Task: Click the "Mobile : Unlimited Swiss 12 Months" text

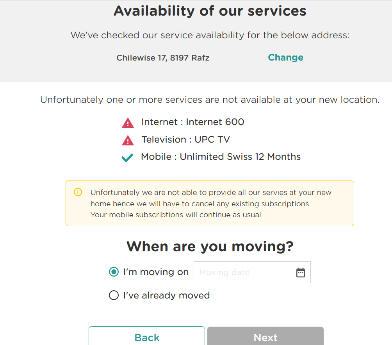Action: point(221,157)
